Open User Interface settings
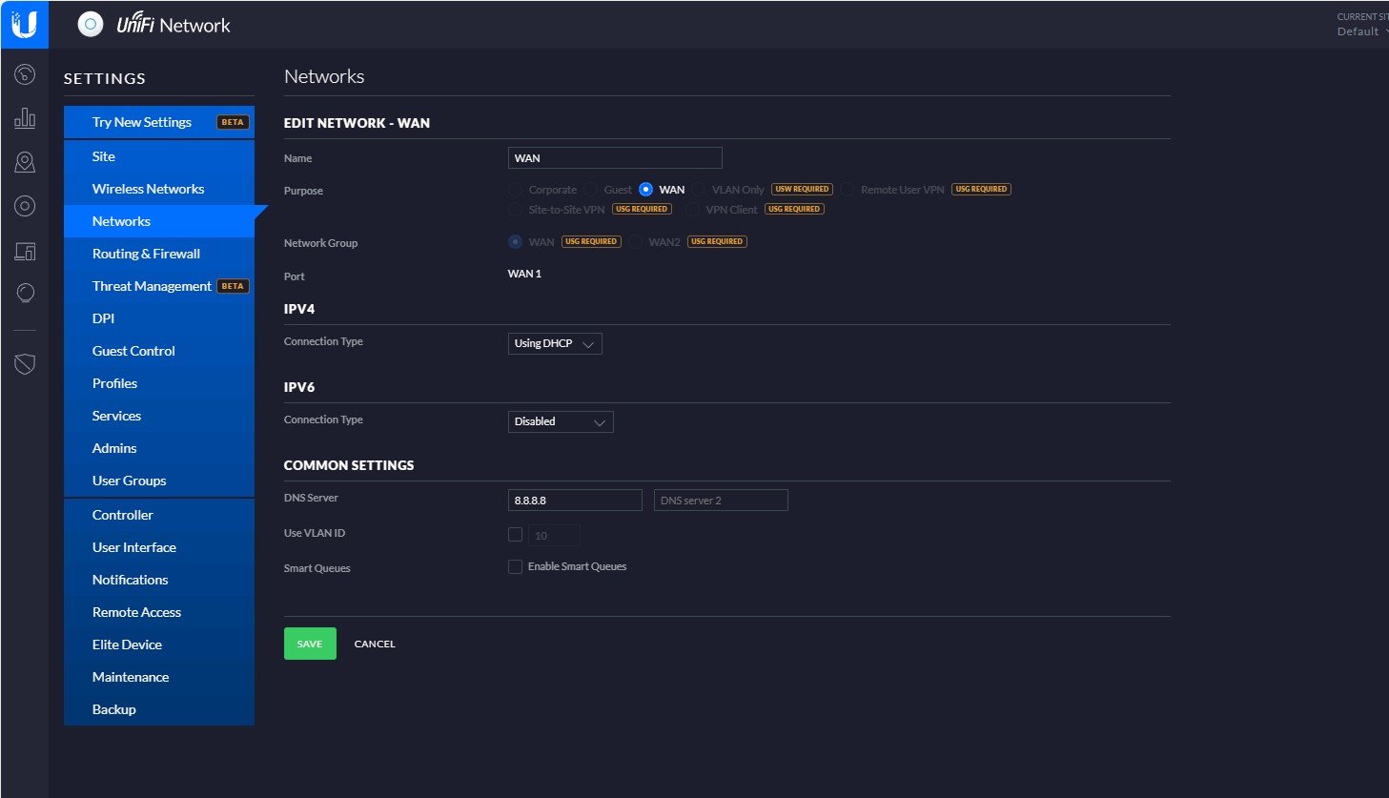The height and width of the screenshot is (798, 1389). [159, 547]
